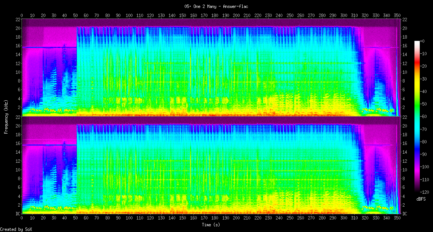Select the 0 second mark on the top time axis
The width and height of the screenshot is (433, 232).
click(x=22, y=16)
